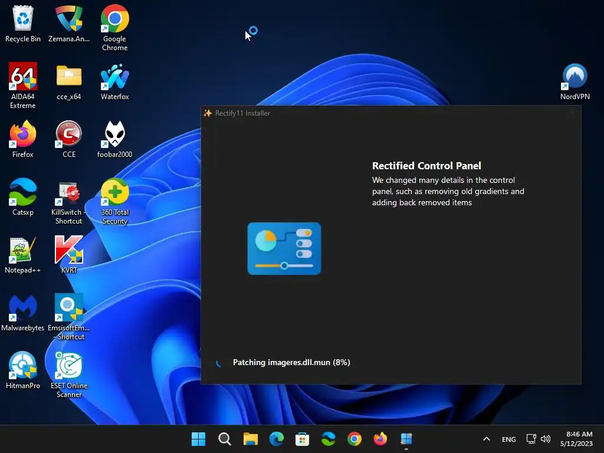Viewport: 604px width, 453px height.
Task: Select the Notepad++ desktop shortcut
Action: 23,255
